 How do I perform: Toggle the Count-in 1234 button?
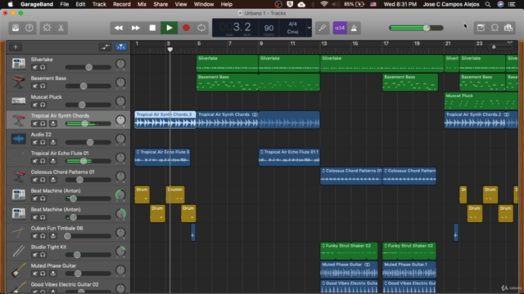point(340,28)
